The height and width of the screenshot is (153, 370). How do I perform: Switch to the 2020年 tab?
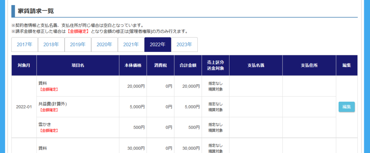click(x=104, y=45)
